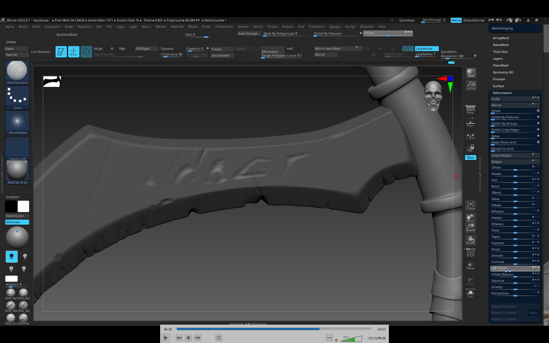549x343 pixels.
Task: Open the Zplugin menu
Action: (334, 27)
